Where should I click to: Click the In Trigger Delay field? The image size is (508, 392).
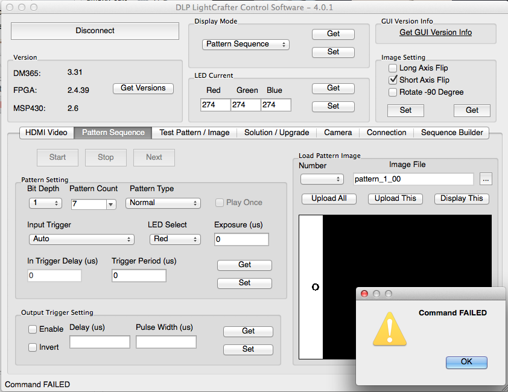click(x=54, y=276)
